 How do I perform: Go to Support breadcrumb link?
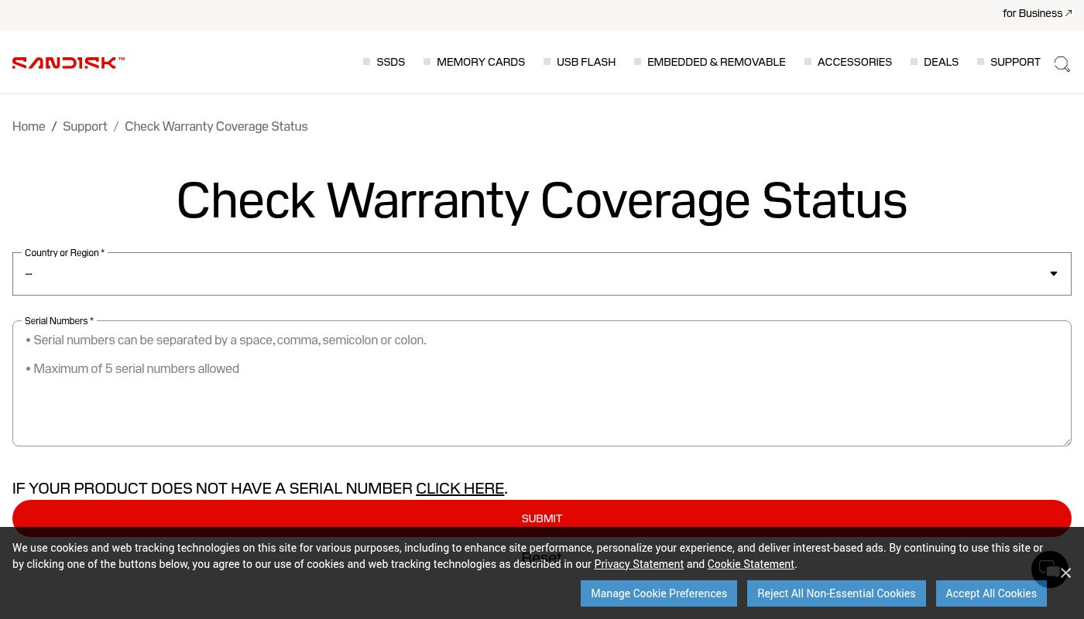click(85, 126)
